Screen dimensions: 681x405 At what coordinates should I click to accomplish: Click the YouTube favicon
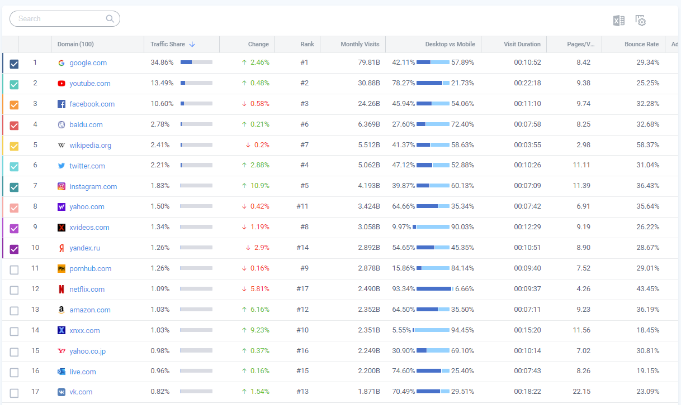click(62, 84)
